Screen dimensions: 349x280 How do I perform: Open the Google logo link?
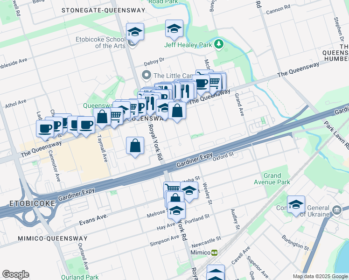click(x=15, y=274)
